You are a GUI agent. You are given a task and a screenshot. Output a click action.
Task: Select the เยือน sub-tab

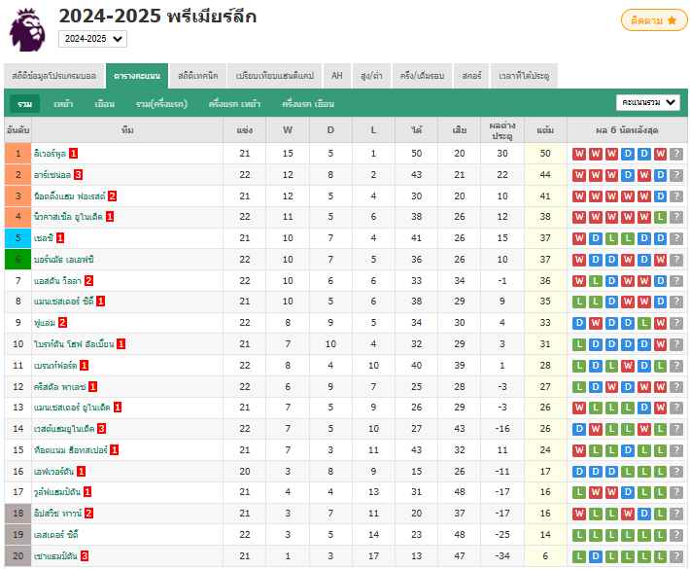[105, 104]
